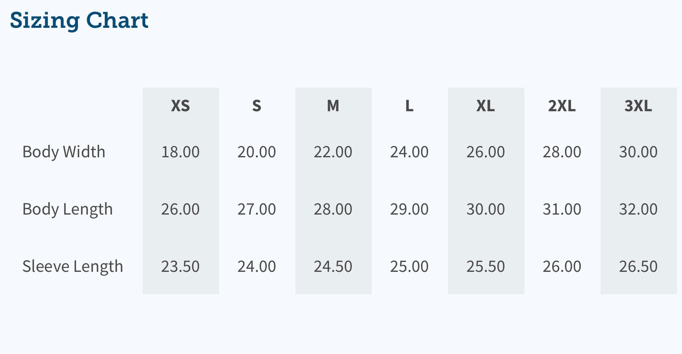Click the Sleeve Length row label
Viewport: 682px width, 354px height.
73,266
